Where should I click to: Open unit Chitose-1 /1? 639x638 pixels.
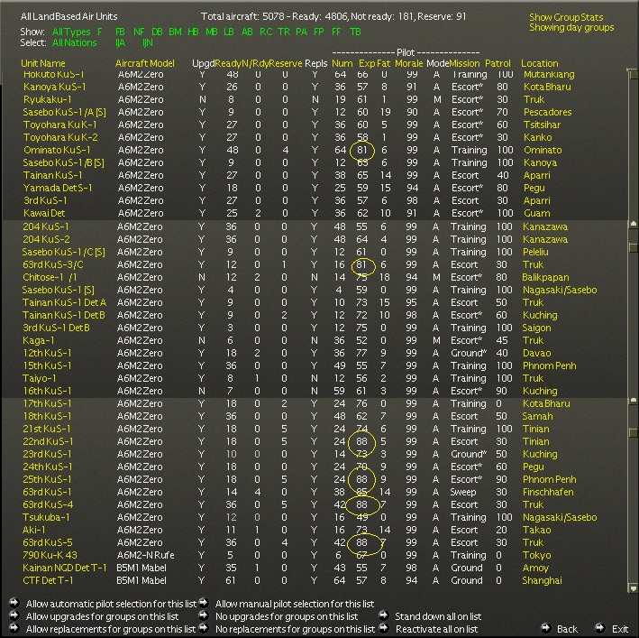pos(50,277)
